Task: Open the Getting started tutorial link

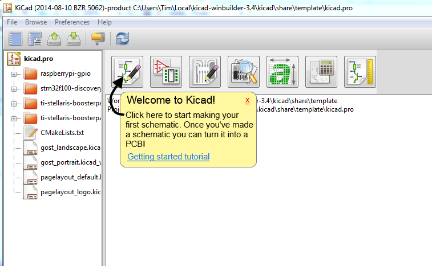Action: 168,157
